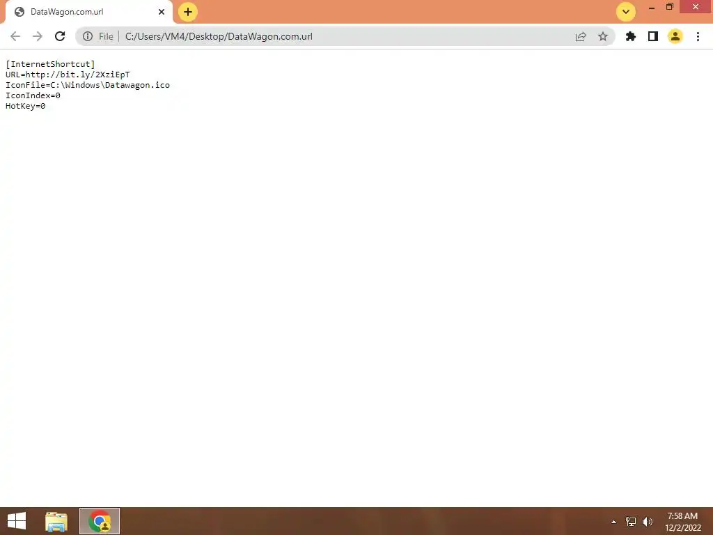Open the Chrome profile avatar menu
Image resolution: width=713 pixels, height=535 pixels.
(675, 36)
